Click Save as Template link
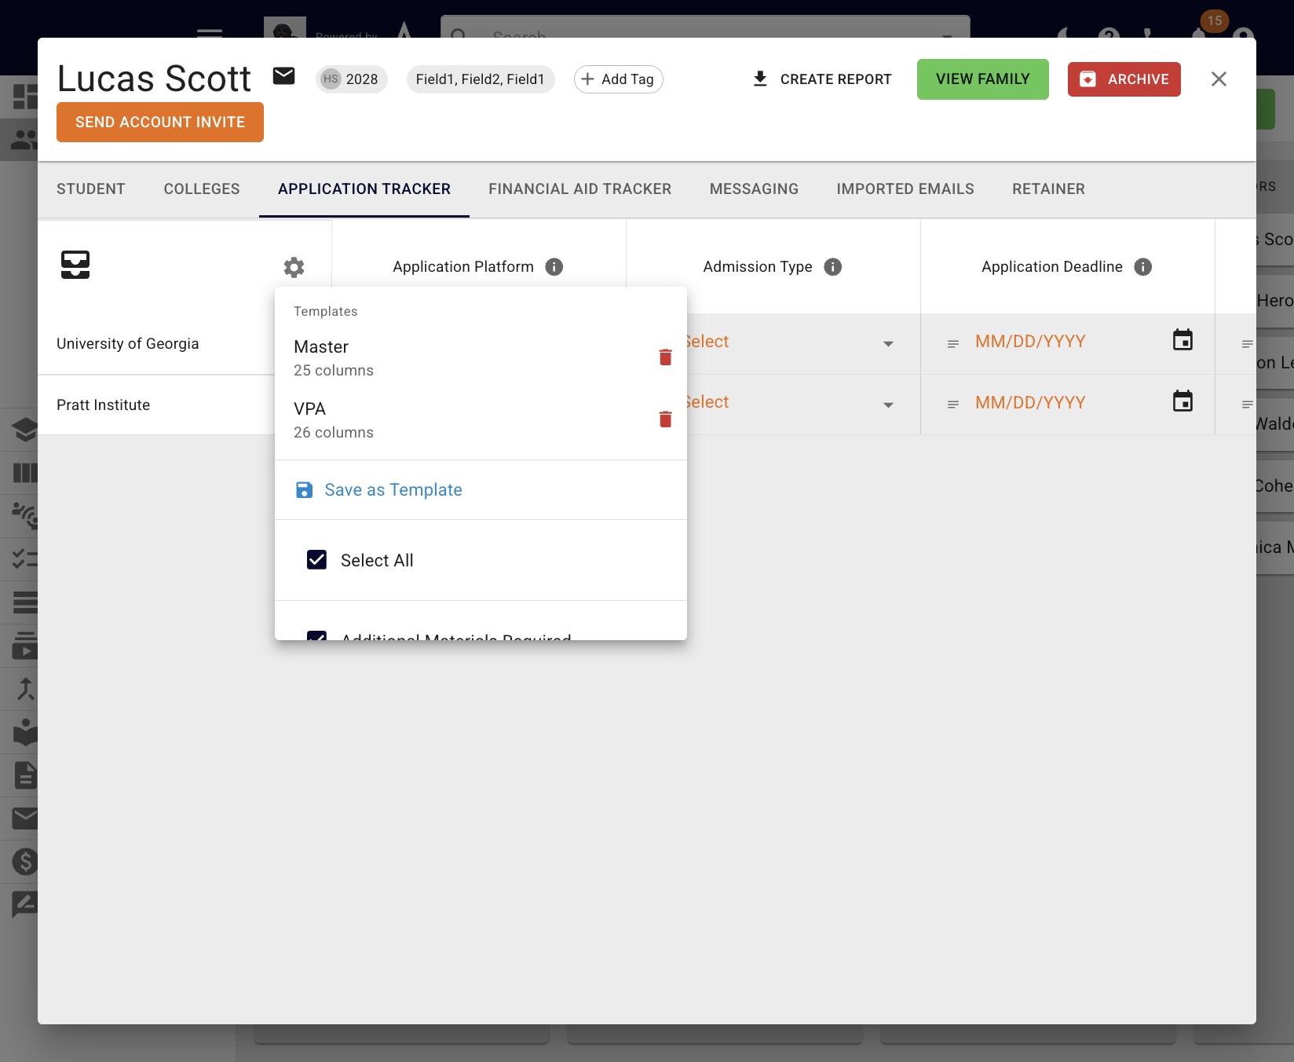The image size is (1294, 1062). pos(378,490)
